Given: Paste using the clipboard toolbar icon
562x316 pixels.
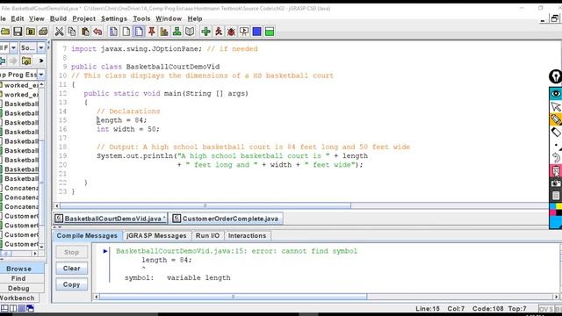Looking at the screenshot, I should coord(85,32).
